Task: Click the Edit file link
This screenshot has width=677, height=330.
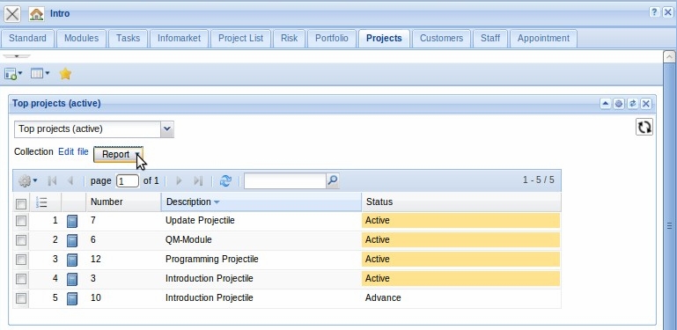Action: [x=73, y=152]
